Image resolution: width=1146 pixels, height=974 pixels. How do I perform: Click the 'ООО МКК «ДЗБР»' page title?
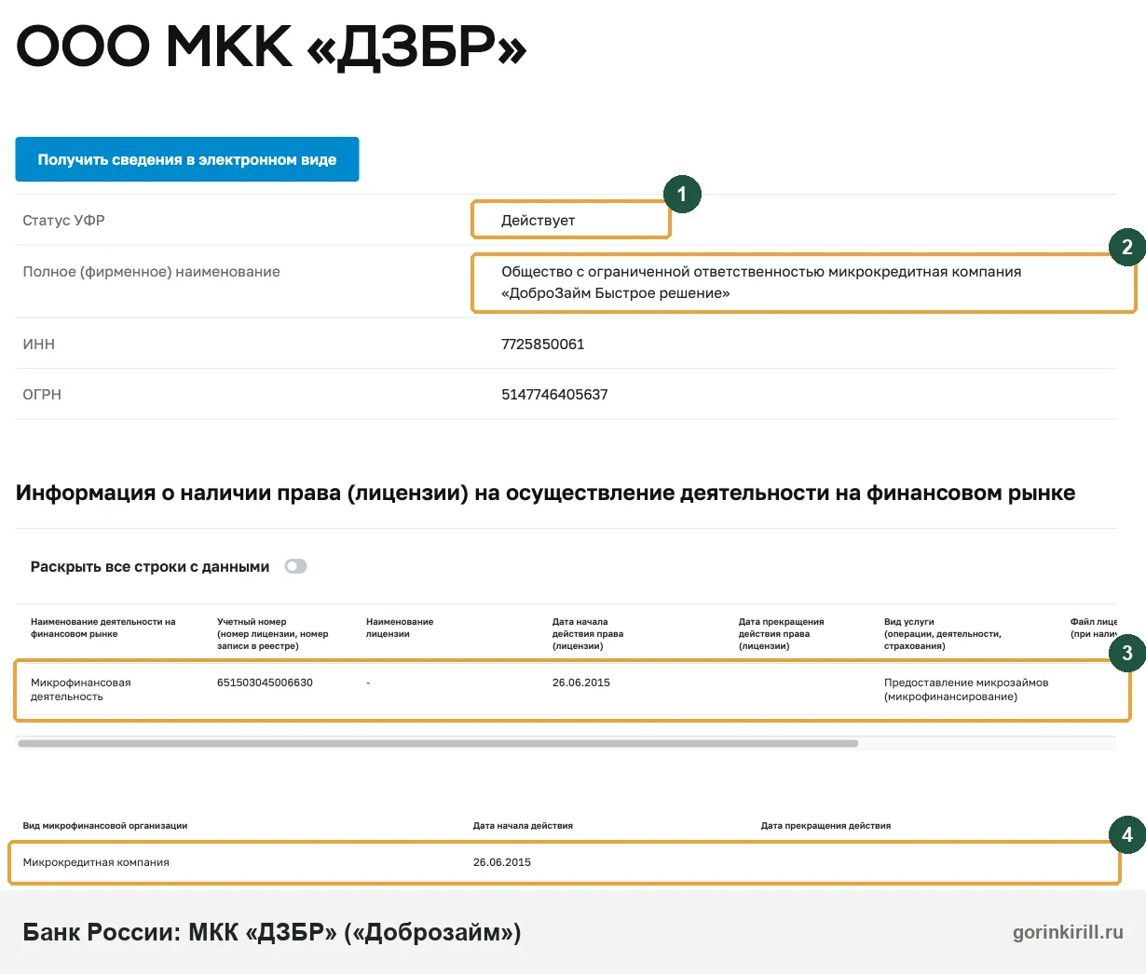271,47
